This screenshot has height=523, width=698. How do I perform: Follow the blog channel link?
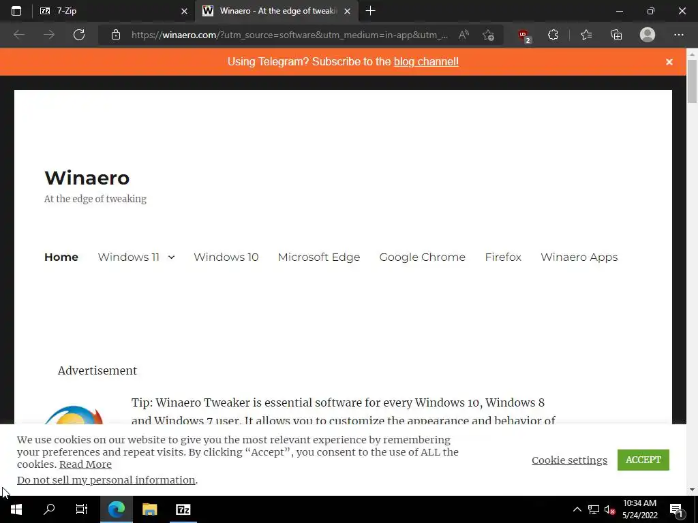click(426, 61)
